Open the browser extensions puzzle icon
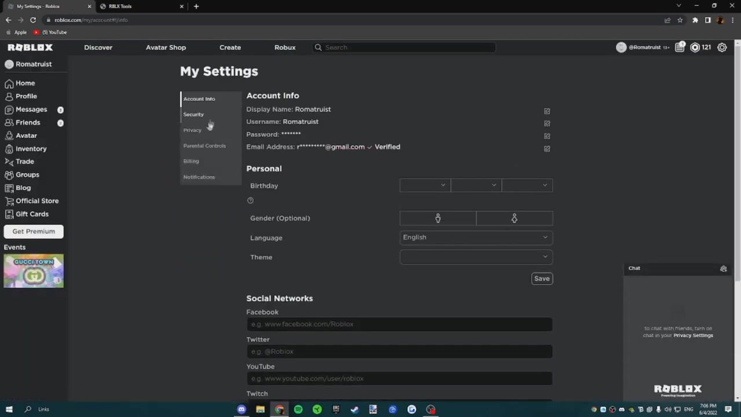 (695, 20)
